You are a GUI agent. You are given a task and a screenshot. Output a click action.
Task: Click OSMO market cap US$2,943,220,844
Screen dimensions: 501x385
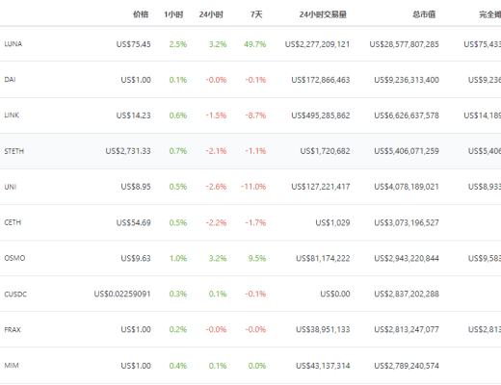[x=407, y=258]
